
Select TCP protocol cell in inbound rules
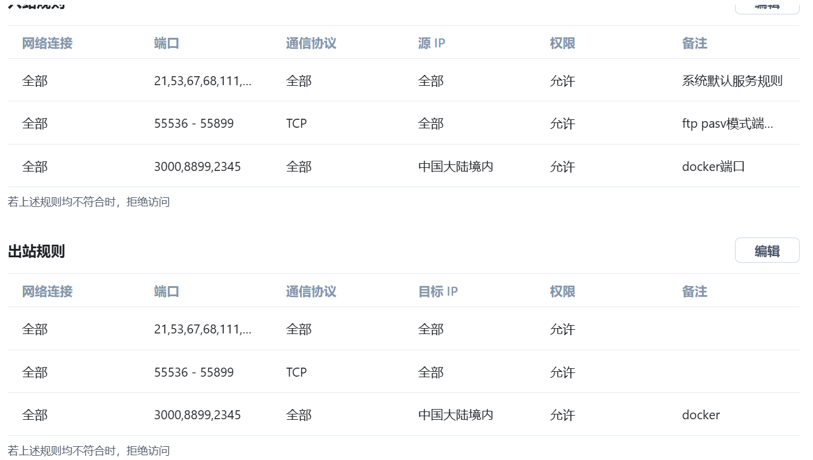coord(296,124)
